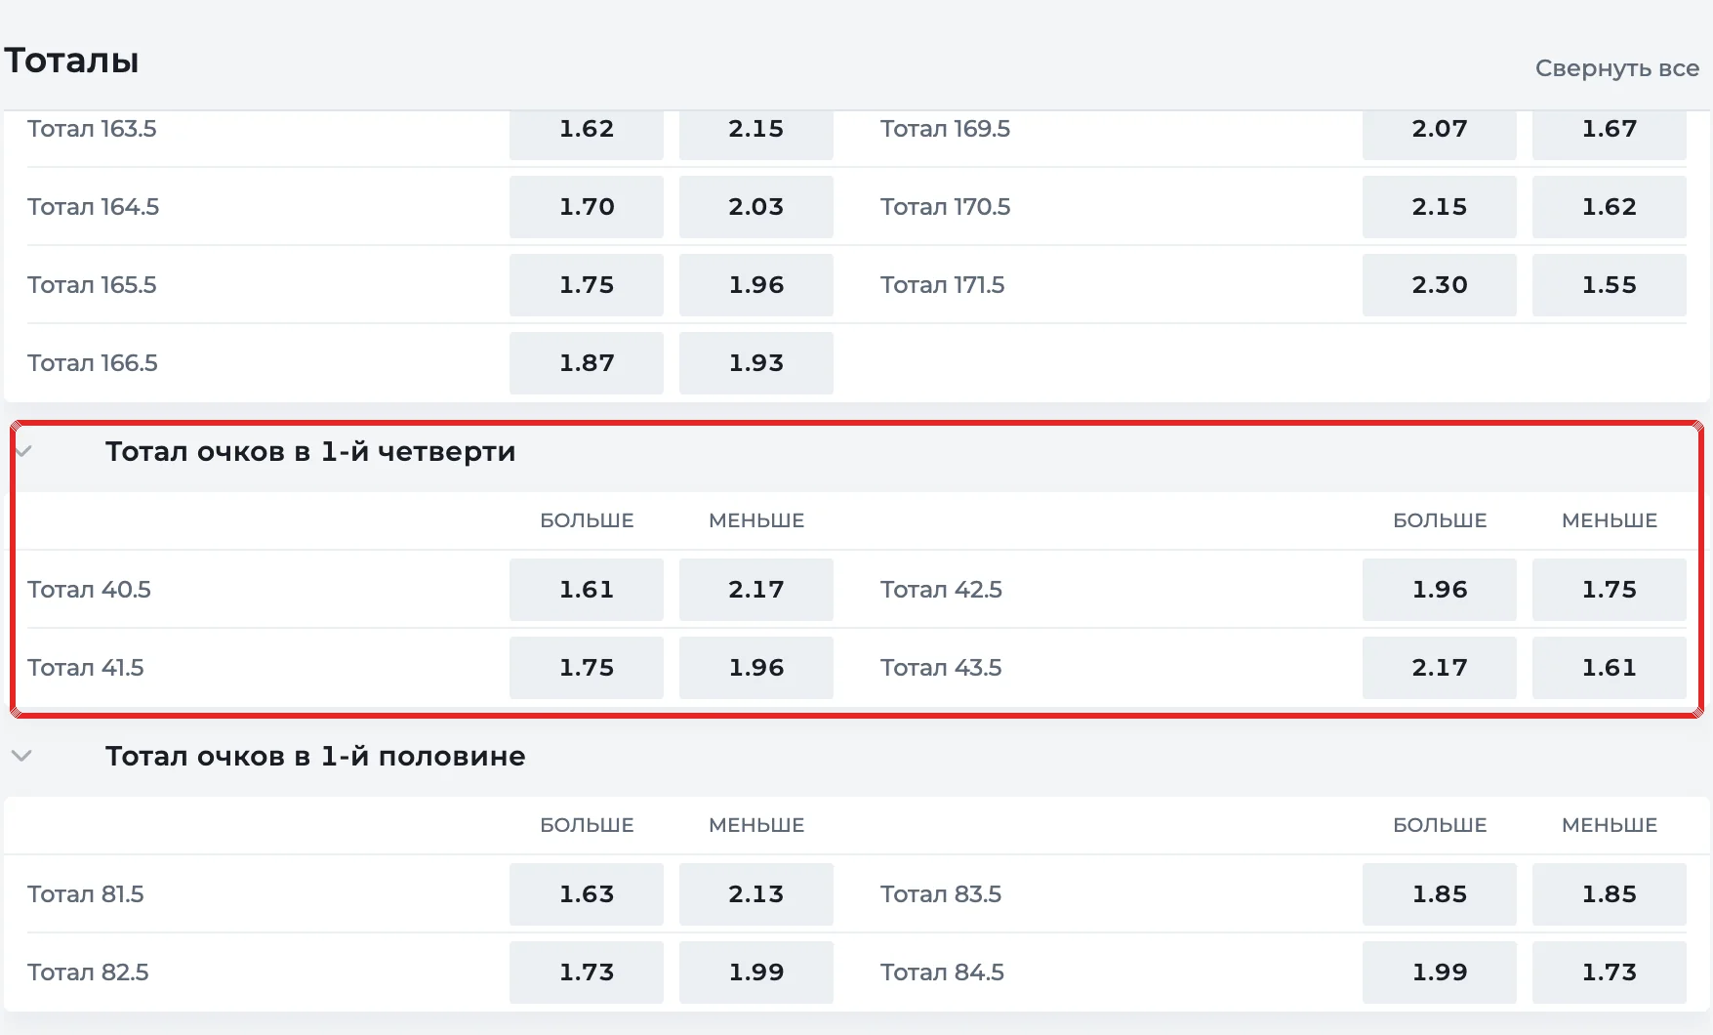Select over odds 1.87 for Тотал 166.5

587,363
